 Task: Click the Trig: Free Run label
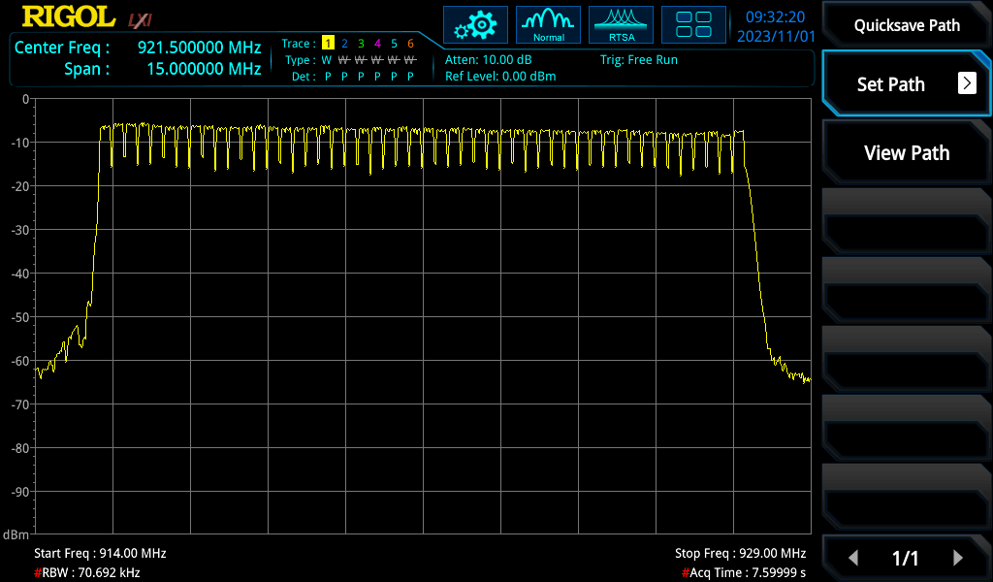click(638, 59)
